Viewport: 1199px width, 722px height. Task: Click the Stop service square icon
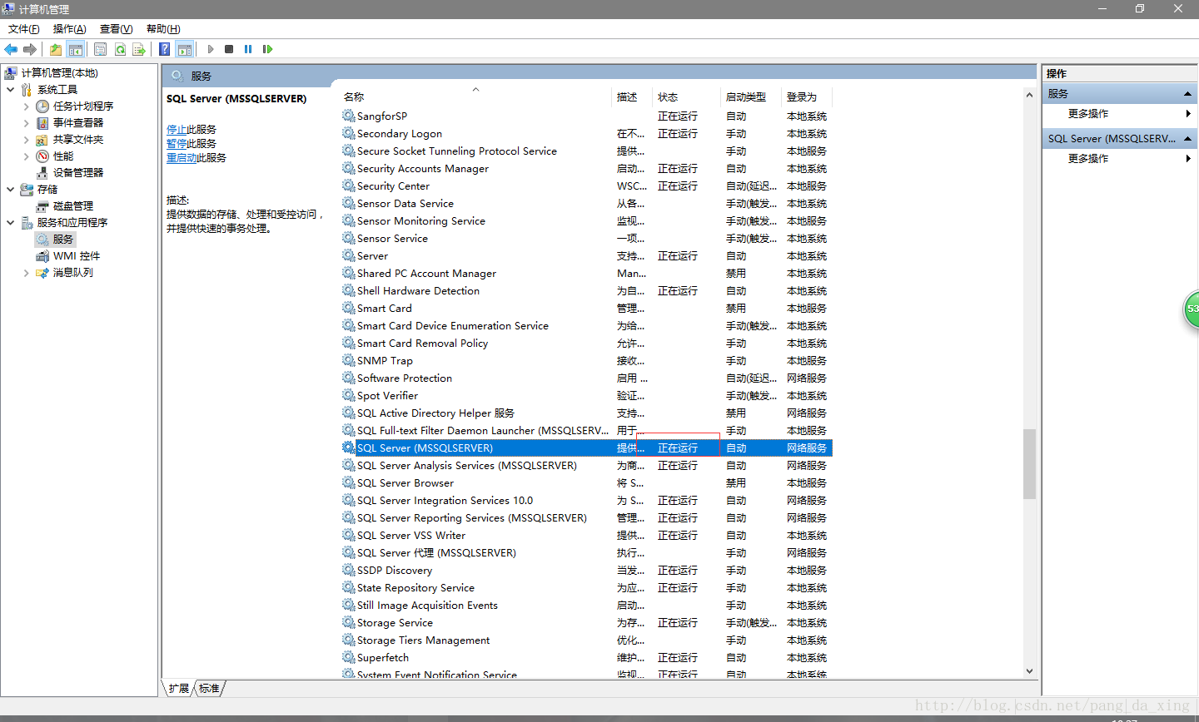[x=229, y=49]
